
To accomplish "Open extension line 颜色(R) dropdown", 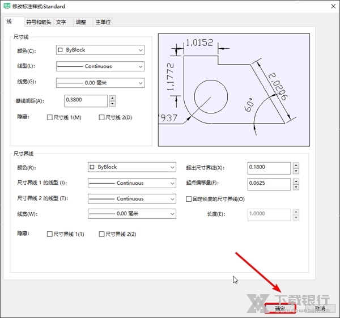I will tap(132, 167).
